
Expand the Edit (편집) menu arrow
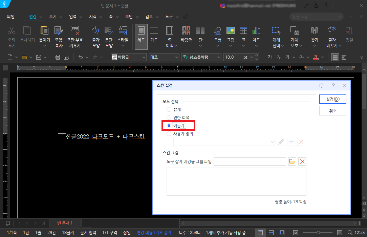41,17
